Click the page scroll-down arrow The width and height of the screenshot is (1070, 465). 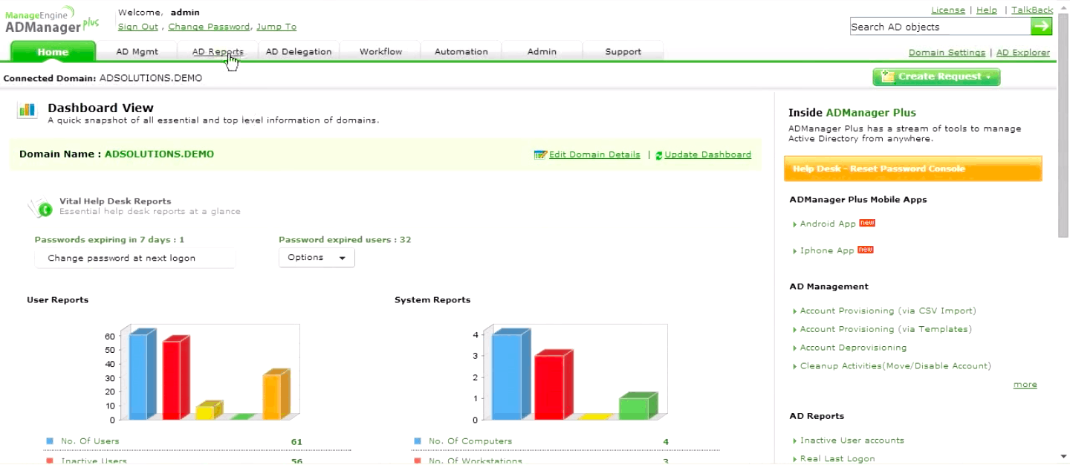1063,457
